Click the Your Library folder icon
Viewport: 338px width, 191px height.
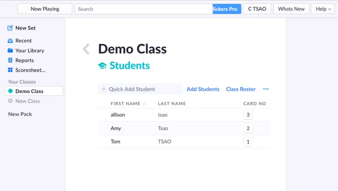[10, 51]
